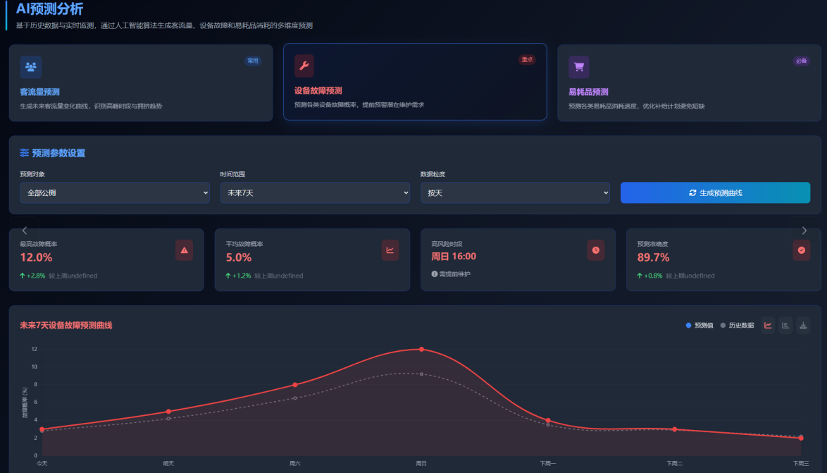827x473 pixels.
Task: Click the people icon on 客流量预测 card
Action: [30, 67]
